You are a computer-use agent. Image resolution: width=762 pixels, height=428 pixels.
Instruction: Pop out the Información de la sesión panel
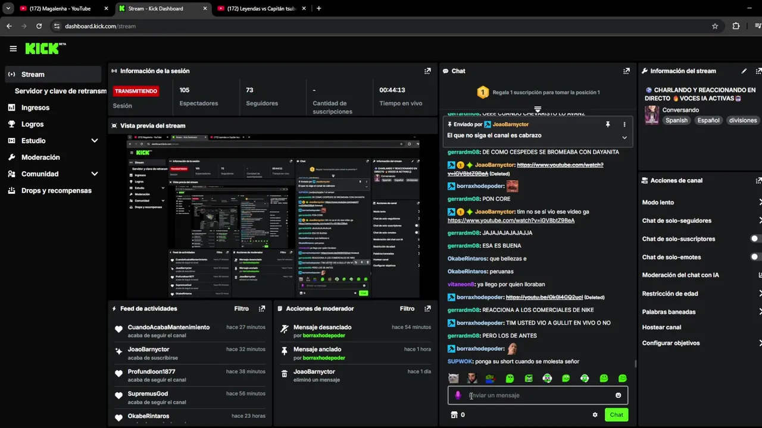pyautogui.click(x=427, y=71)
